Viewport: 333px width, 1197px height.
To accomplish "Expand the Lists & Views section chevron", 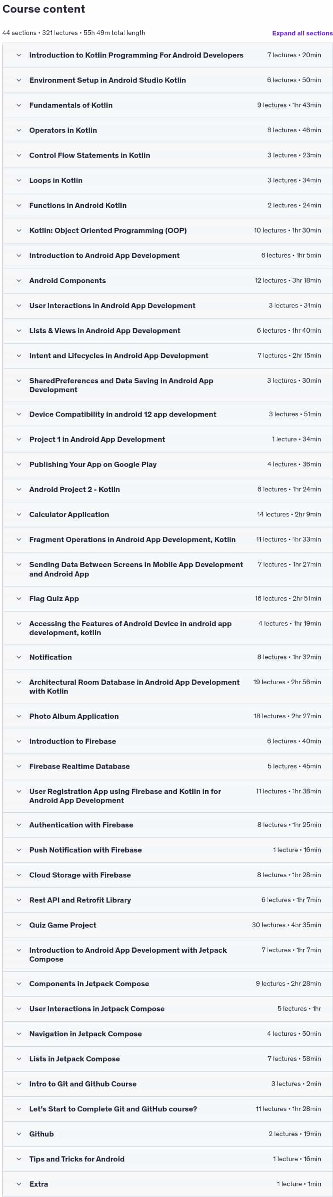I will (x=19, y=331).
